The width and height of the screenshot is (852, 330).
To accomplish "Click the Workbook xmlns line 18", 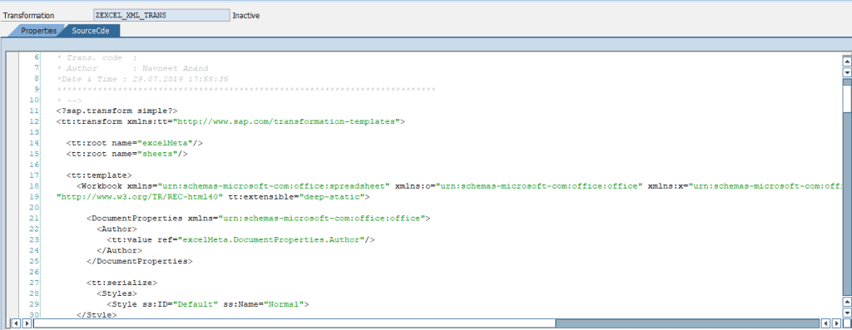I will point(459,185).
